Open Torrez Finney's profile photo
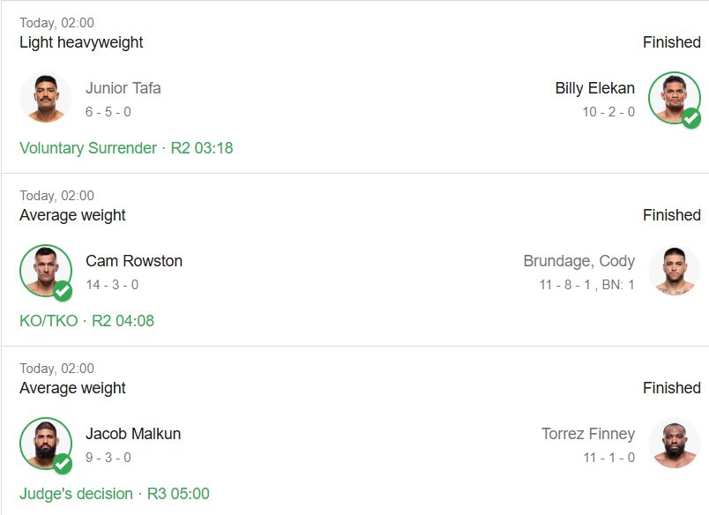Screen dimensions: 709x515 [x=674, y=444]
